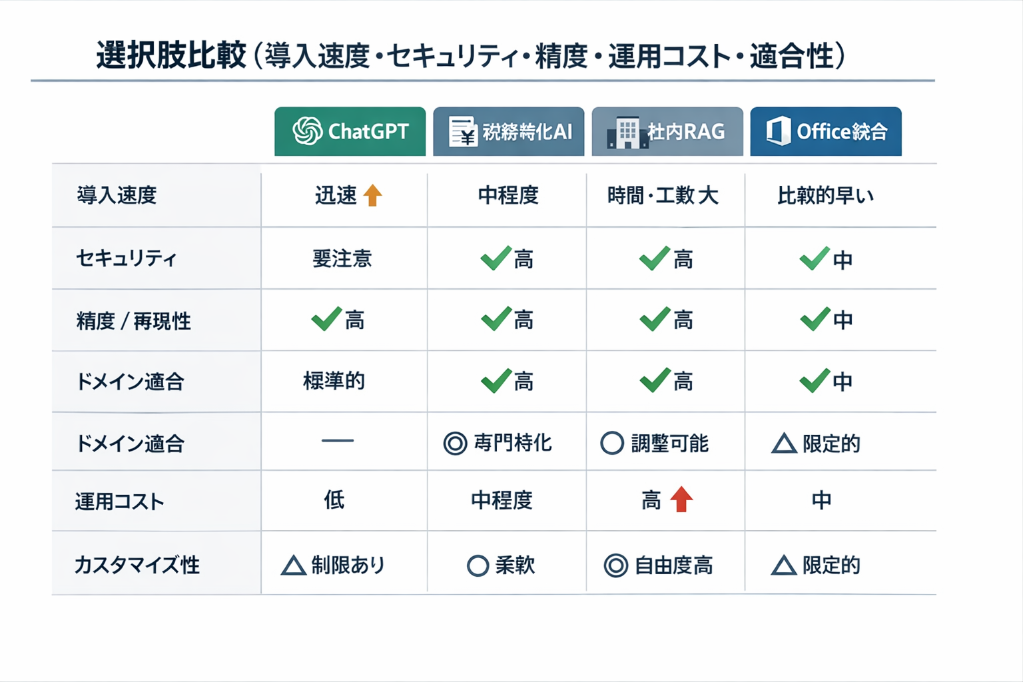Click the 精度 / 再現性 row label
This screenshot has height=682, width=1023.
click(133, 321)
